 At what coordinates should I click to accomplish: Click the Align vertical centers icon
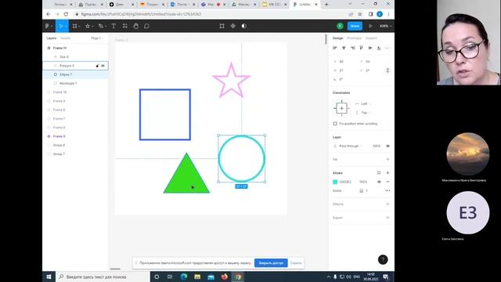pos(370,48)
